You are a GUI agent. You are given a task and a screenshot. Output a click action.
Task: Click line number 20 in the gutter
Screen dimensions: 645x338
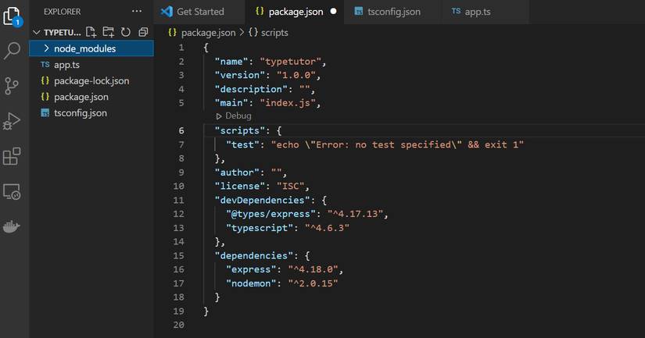point(178,325)
